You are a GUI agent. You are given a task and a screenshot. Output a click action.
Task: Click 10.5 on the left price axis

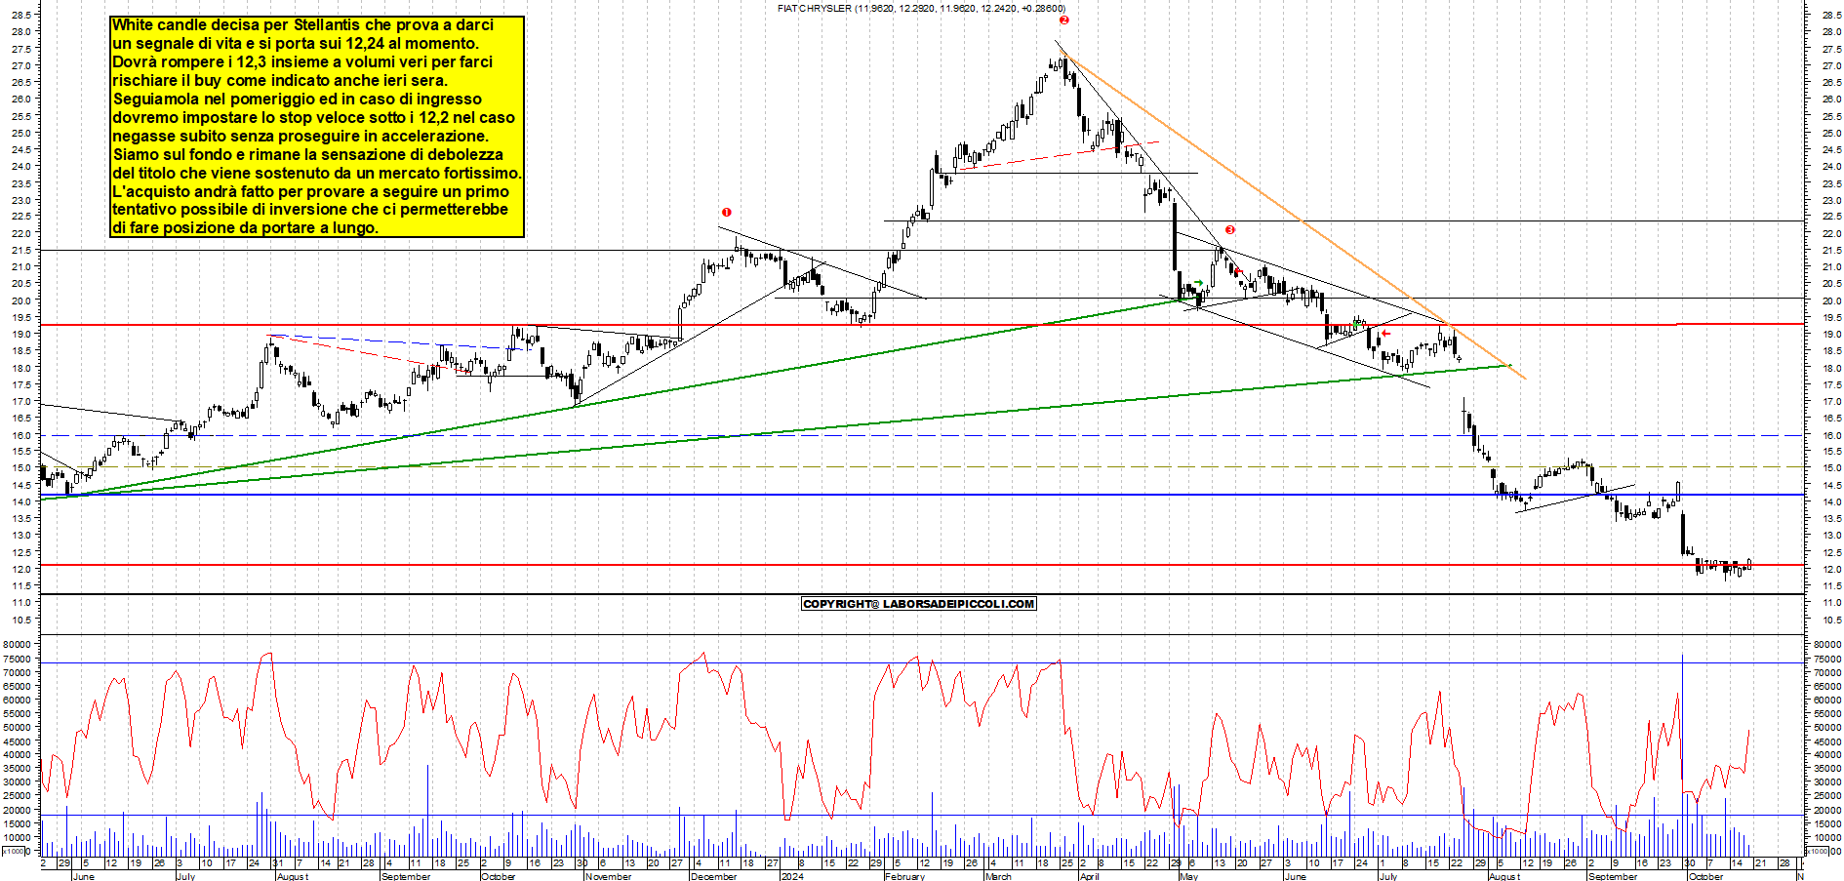[21, 620]
